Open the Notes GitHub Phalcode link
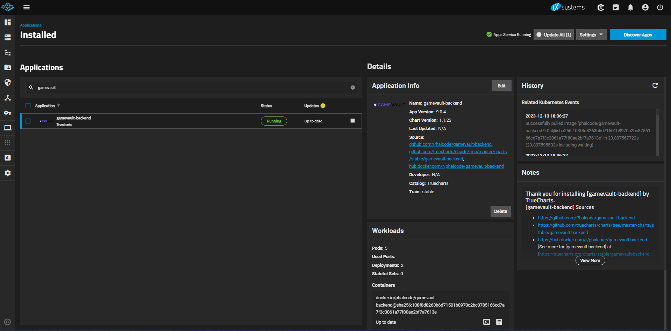The height and width of the screenshot is (331, 671). 586,218
